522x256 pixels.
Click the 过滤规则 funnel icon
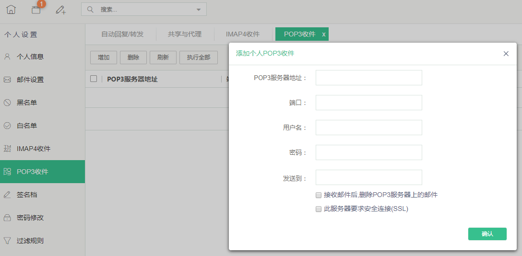(7, 241)
